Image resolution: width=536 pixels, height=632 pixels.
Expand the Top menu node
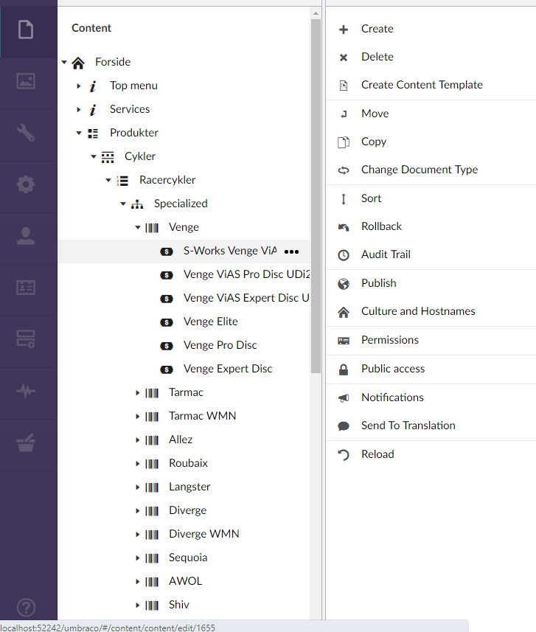79,86
